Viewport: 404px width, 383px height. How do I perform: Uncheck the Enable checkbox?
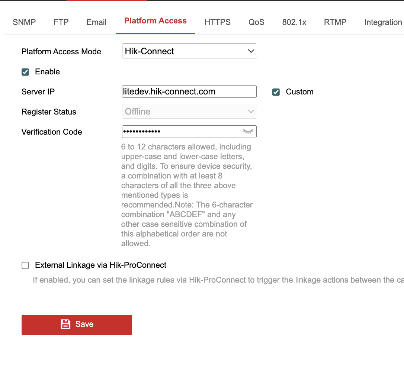pos(25,72)
